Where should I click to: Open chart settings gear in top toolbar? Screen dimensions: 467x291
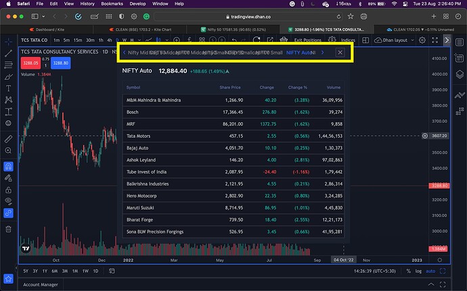click(x=422, y=40)
